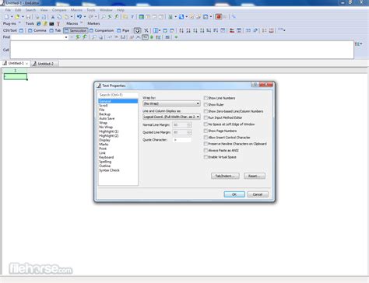Click the Markers toolbar label
The width and height of the screenshot is (369, 283).
[x=93, y=23]
